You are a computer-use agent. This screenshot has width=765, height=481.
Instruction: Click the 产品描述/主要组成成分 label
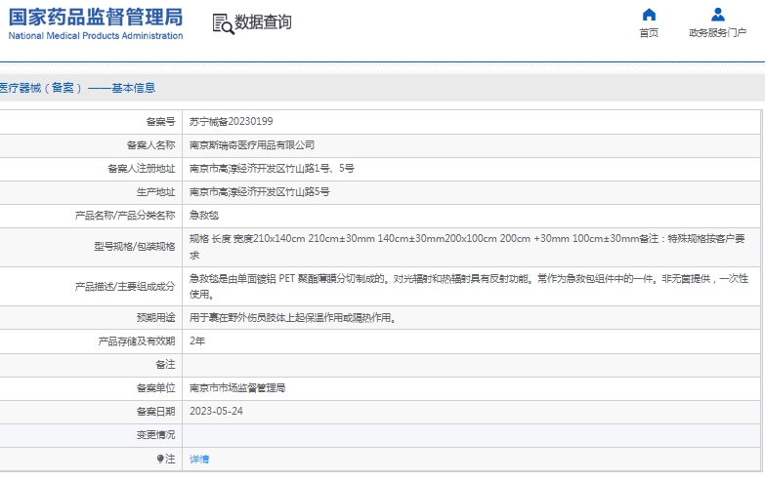pos(125,287)
